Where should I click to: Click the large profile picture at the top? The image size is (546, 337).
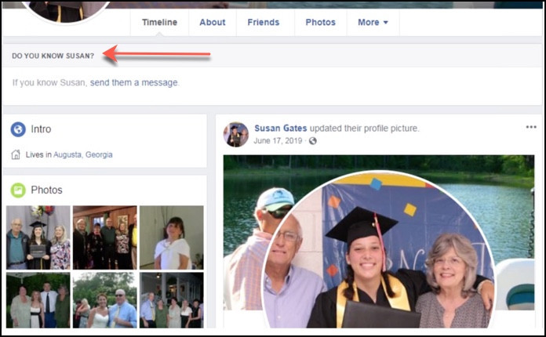click(x=65, y=12)
